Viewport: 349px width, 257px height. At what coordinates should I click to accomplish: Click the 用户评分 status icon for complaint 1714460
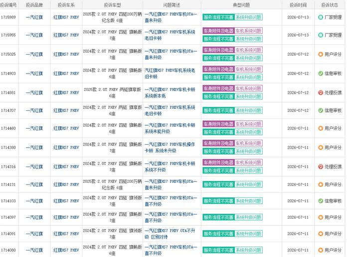point(321,128)
